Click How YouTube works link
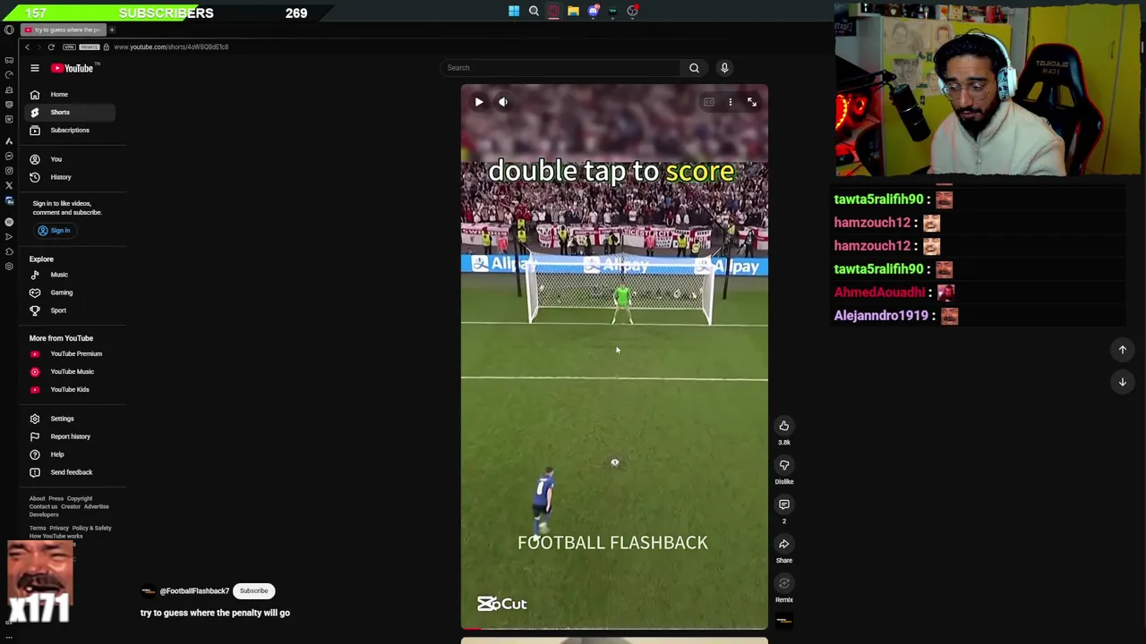Image resolution: width=1146 pixels, height=644 pixels. click(56, 536)
